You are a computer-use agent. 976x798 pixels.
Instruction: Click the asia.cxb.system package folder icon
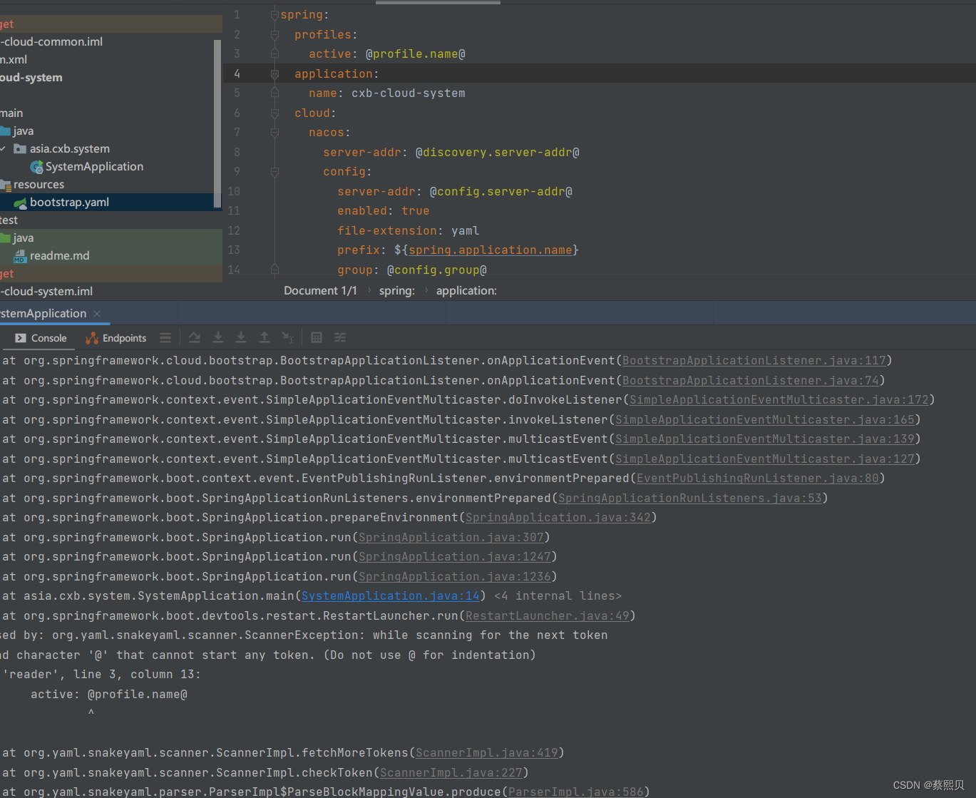(20, 149)
